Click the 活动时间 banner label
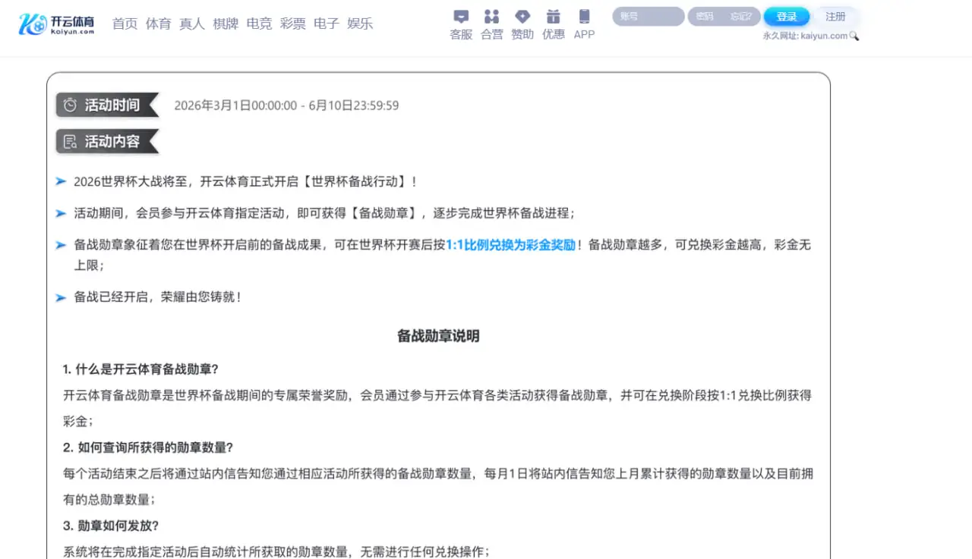This screenshot has height=559, width=972. tap(108, 105)
